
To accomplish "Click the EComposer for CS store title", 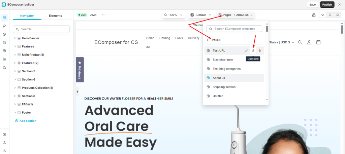I will click(116, 42).
